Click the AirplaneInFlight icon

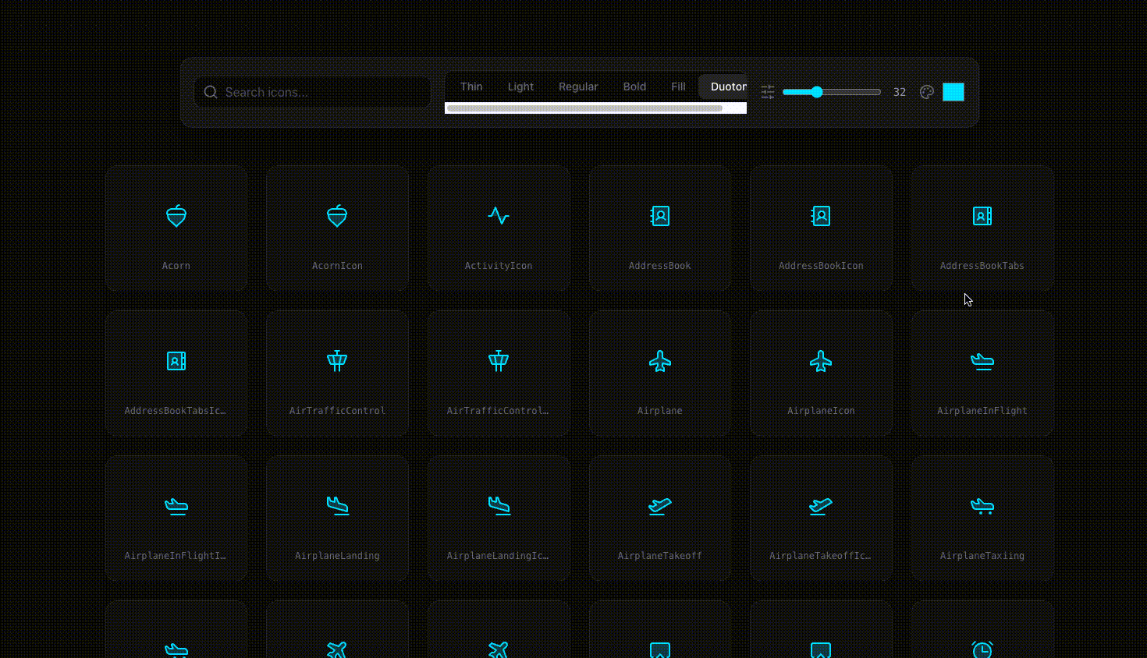(x=982, y=361)
